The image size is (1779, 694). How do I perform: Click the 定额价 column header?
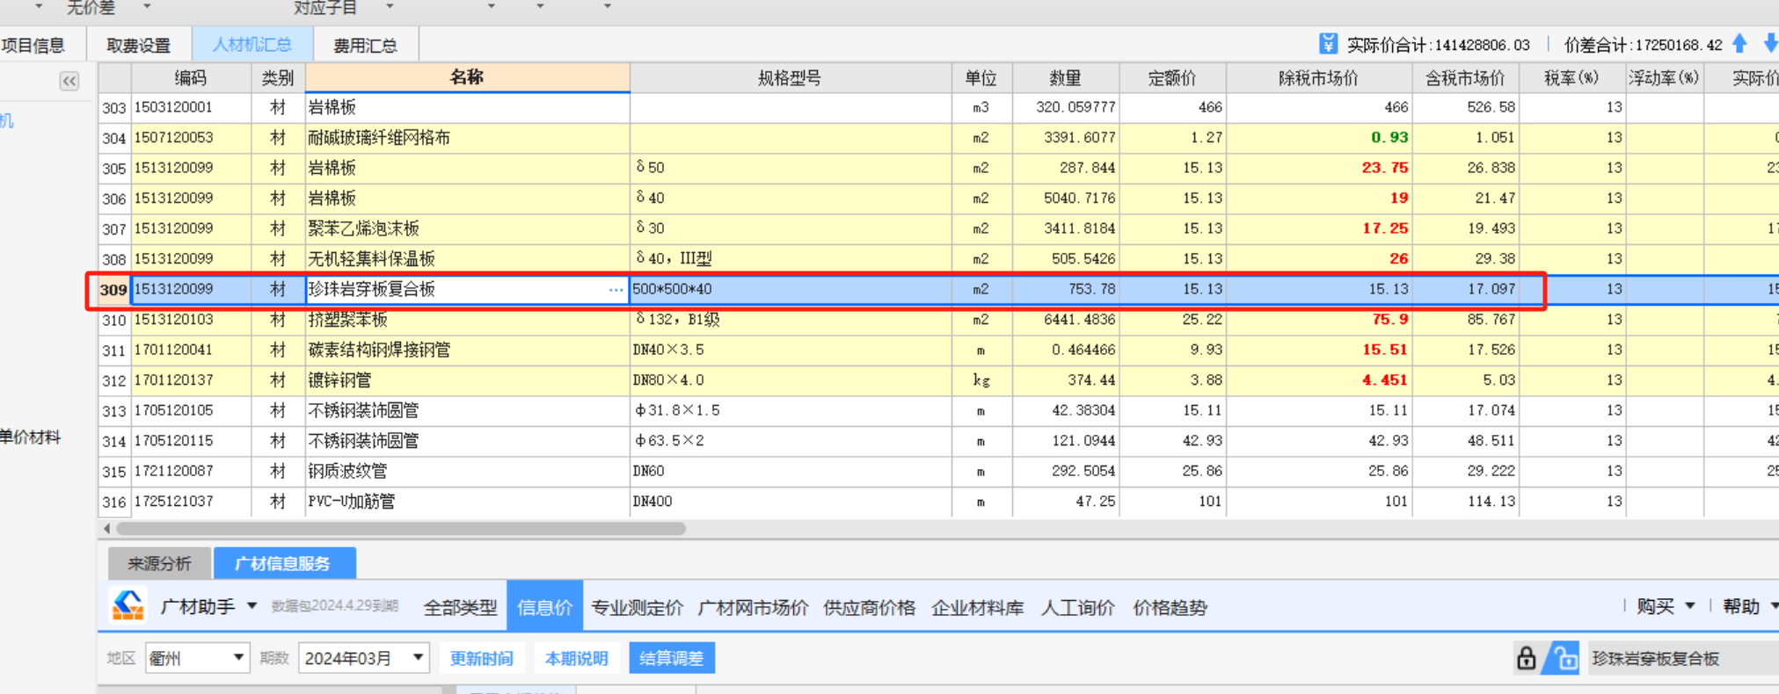pos(1172,78)
